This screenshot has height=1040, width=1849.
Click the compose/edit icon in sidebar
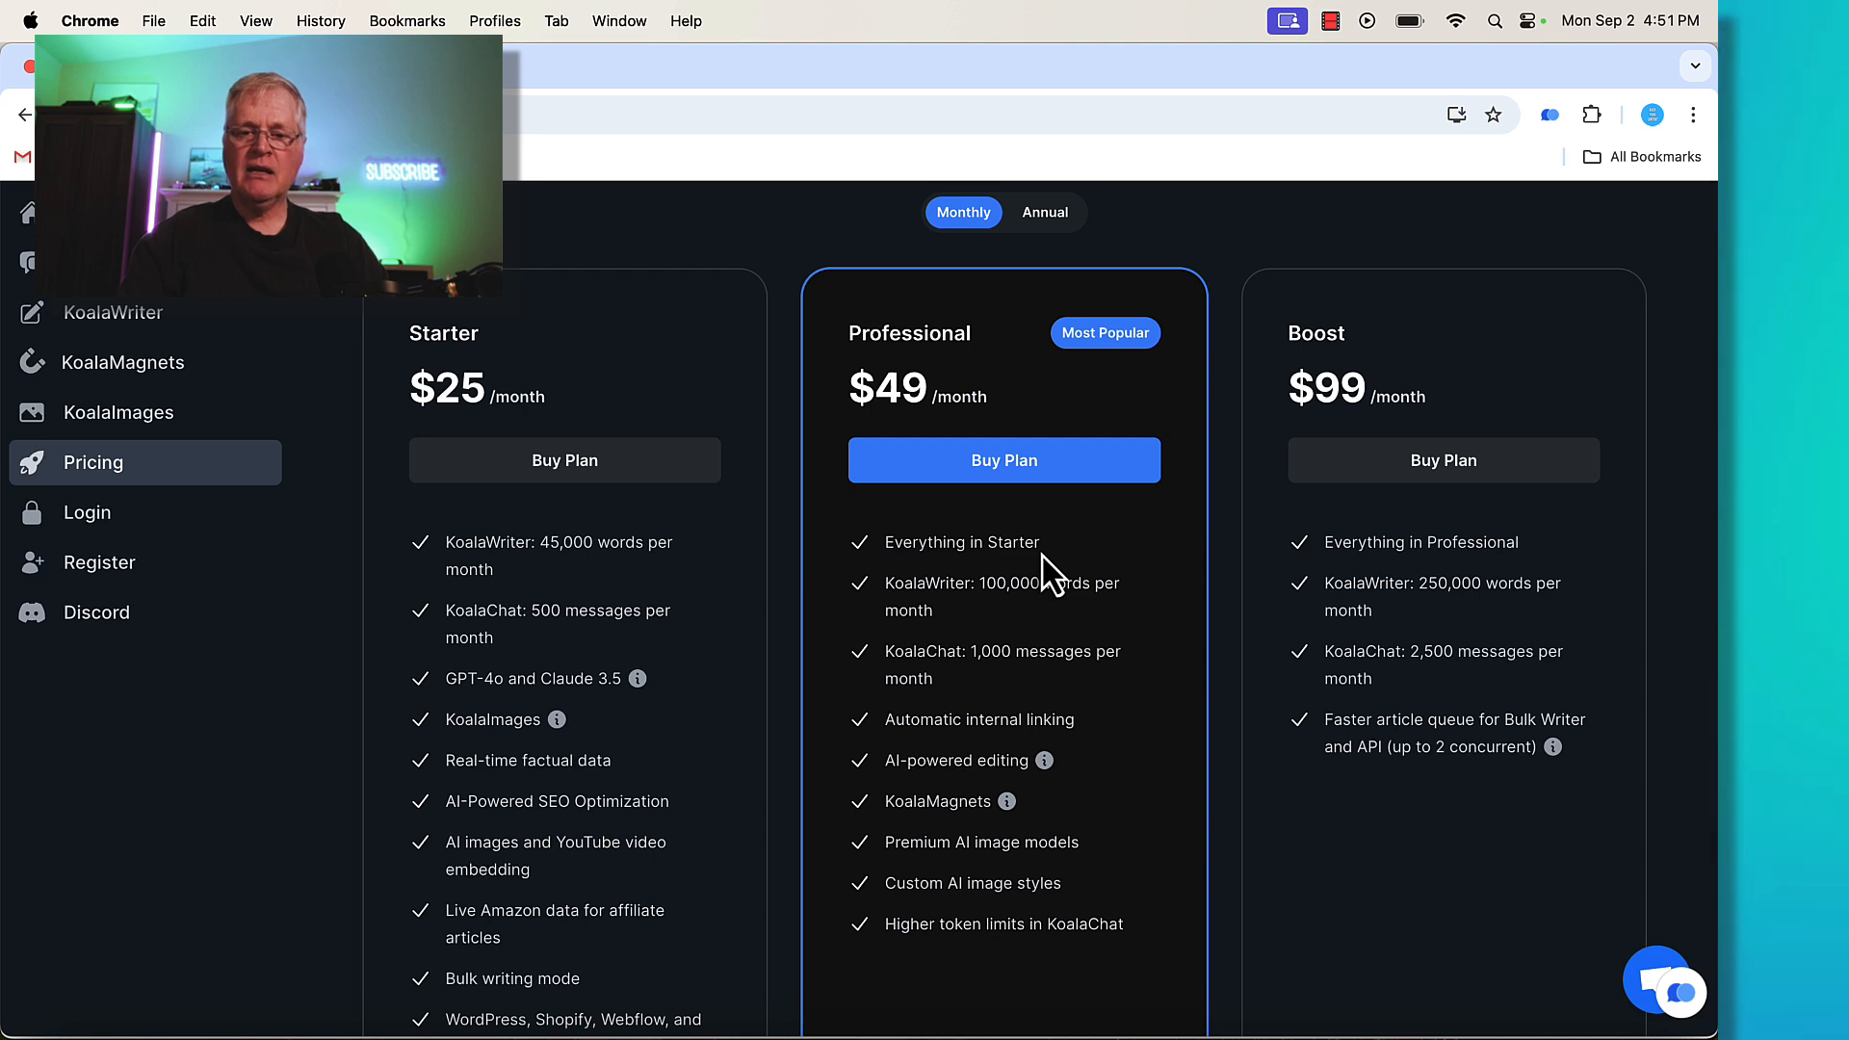32,311
